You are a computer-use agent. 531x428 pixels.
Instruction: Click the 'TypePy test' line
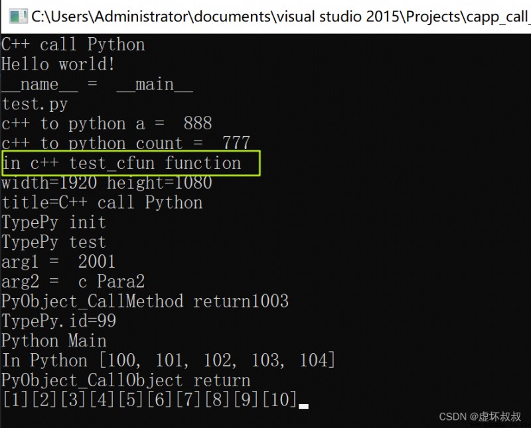coord(54,242)
